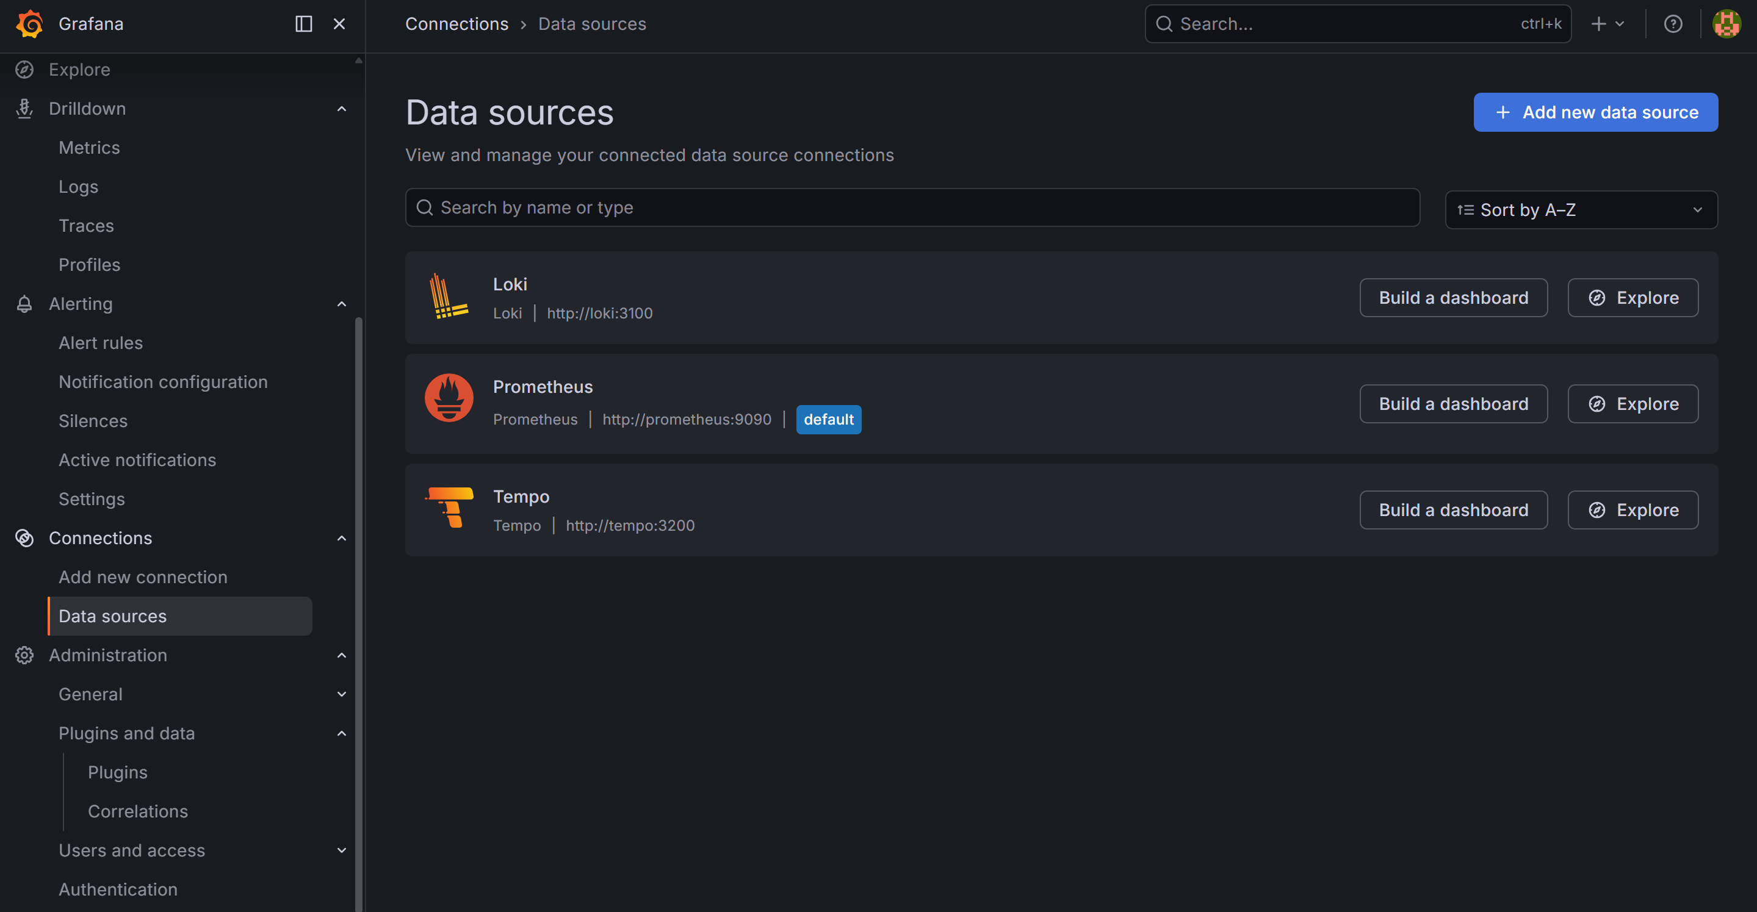Open Authentication in sidebar

pos(118,889)
